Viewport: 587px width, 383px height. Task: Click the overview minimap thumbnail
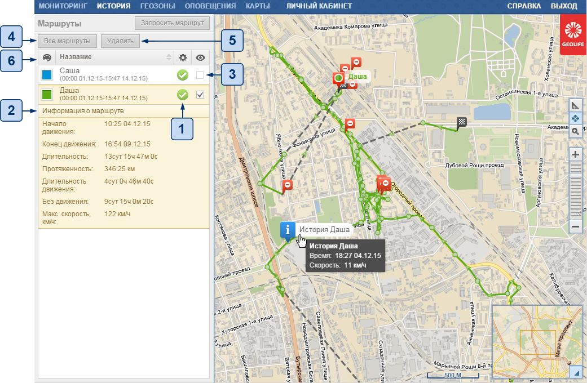pos(536,341)
